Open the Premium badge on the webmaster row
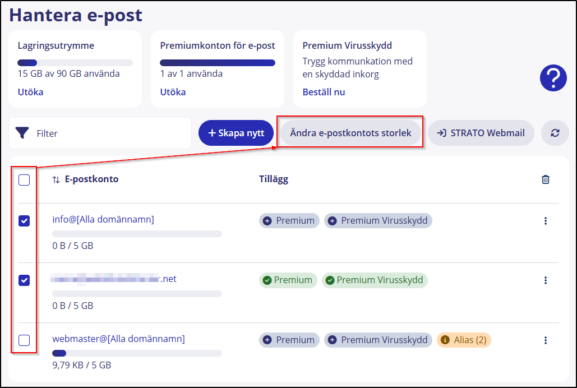 [289, 340]
